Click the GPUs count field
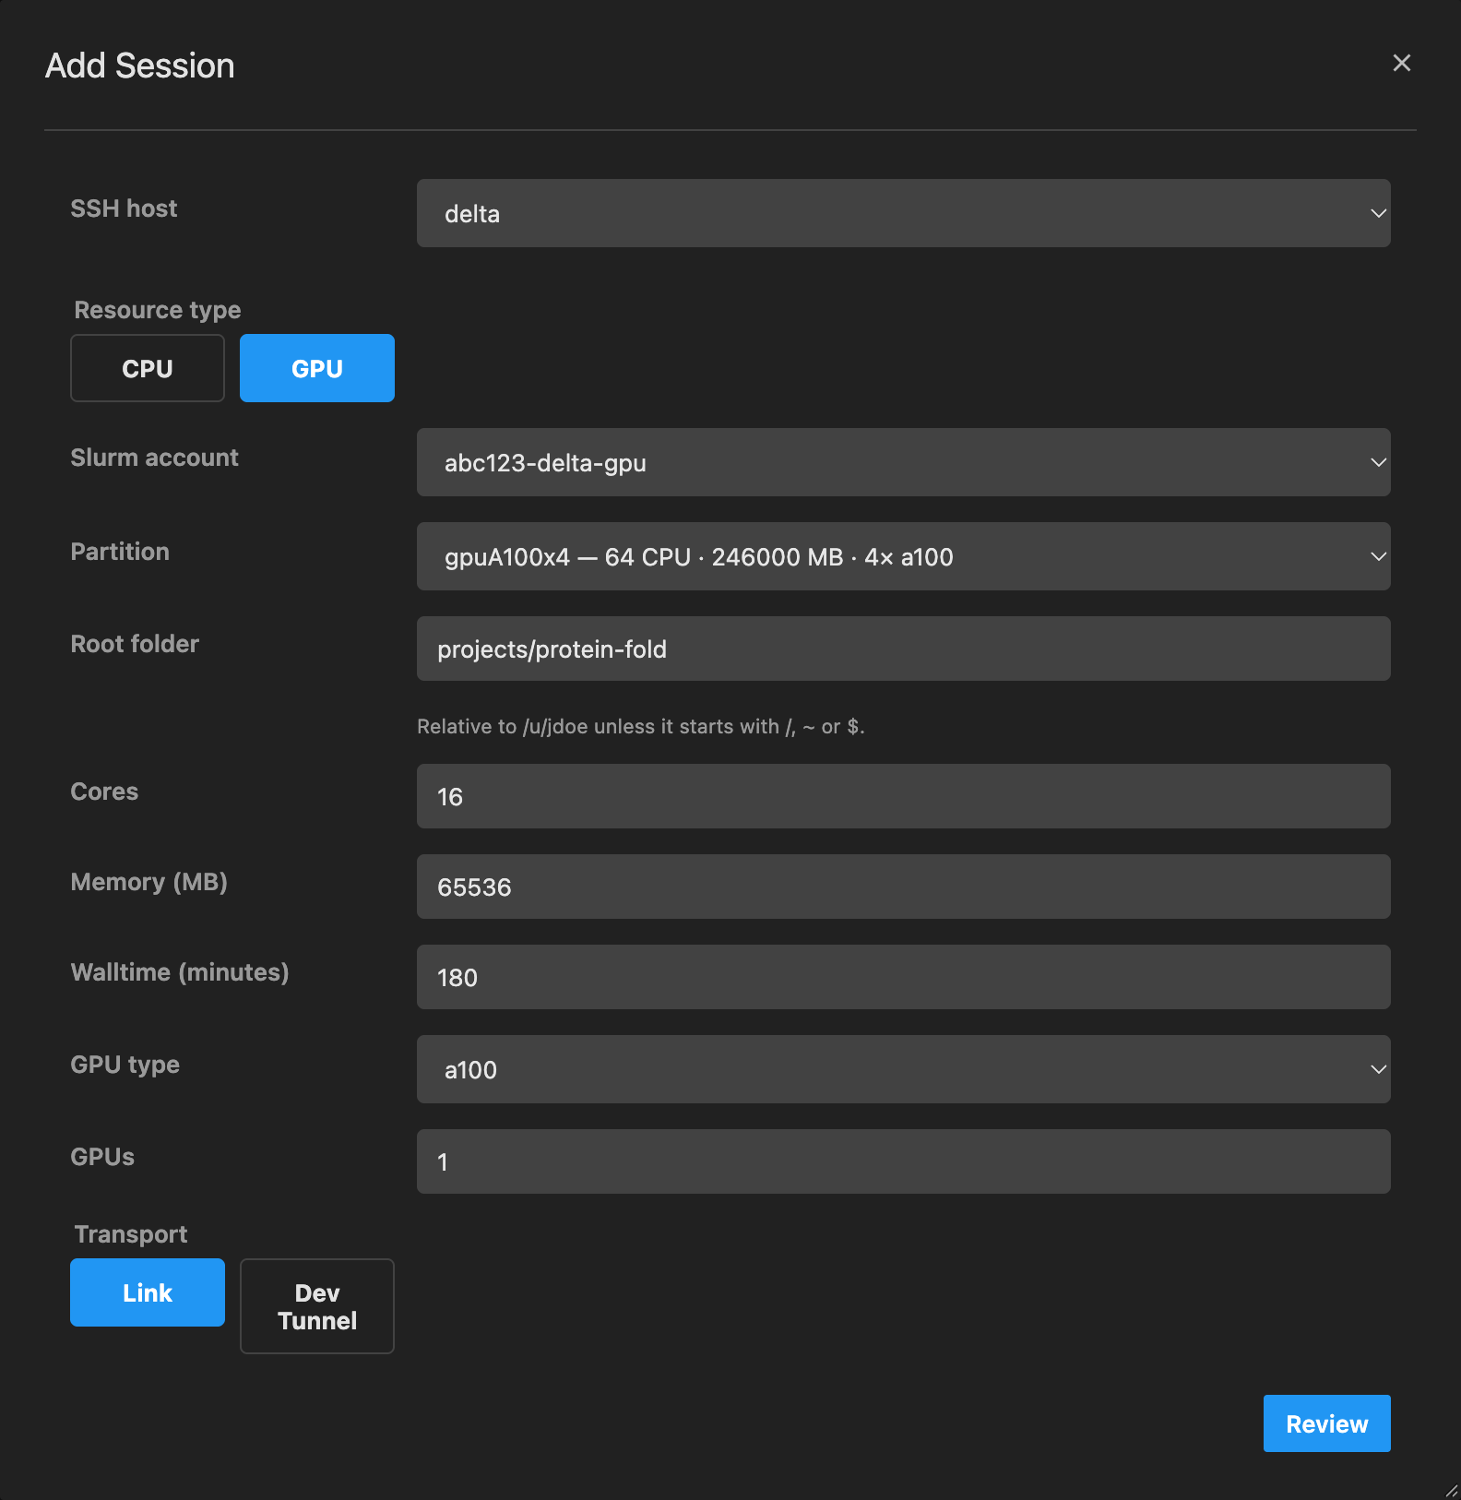This screenshot has height=1500, width=1461. (903, 1161)
